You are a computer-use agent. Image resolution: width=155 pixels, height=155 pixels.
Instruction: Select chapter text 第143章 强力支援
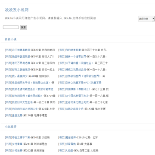click(95, 109)
